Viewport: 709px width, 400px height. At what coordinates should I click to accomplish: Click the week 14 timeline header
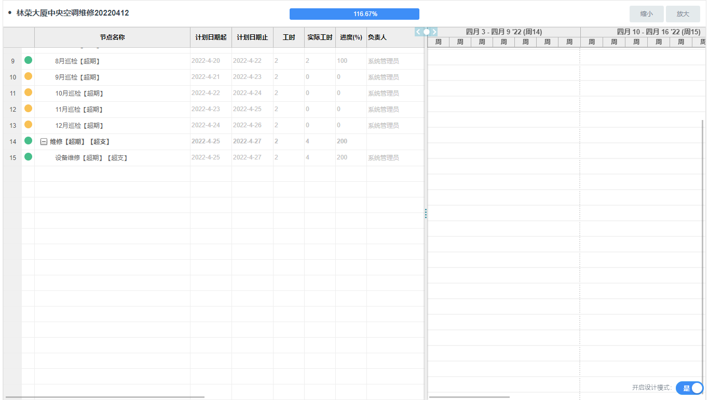click(x=503, y=32)
